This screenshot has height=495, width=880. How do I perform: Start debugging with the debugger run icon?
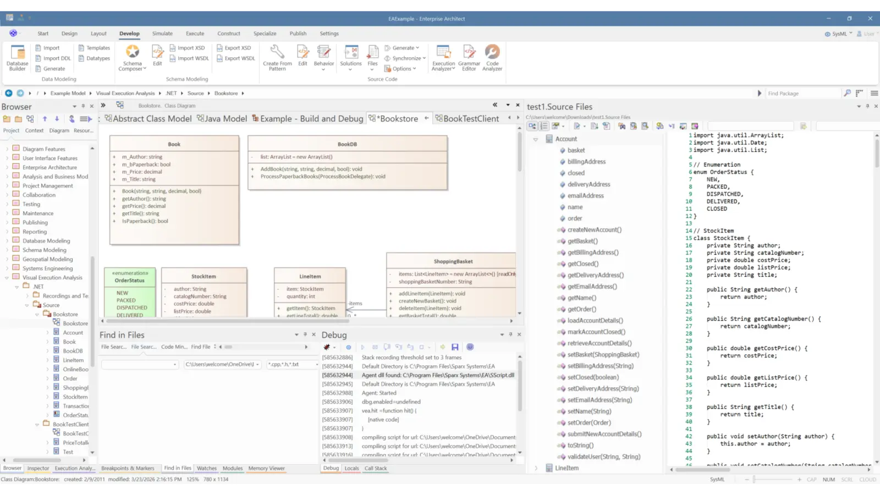(x=362, y=347)
